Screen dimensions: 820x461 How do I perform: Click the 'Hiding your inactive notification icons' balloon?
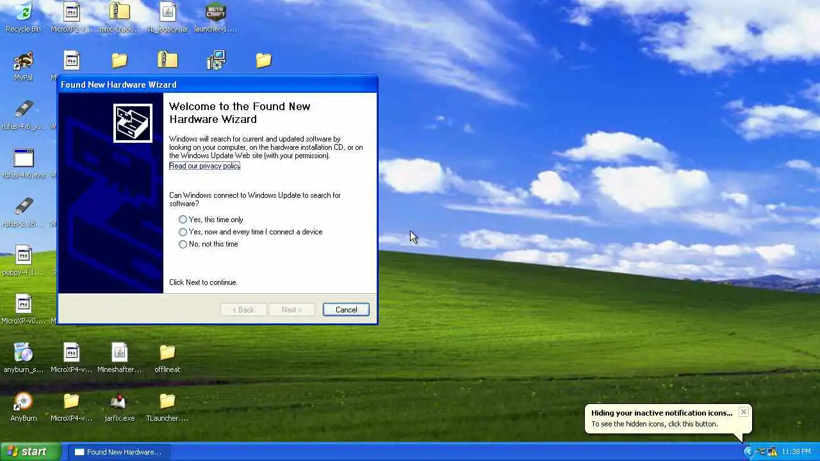tap(668, 418)
